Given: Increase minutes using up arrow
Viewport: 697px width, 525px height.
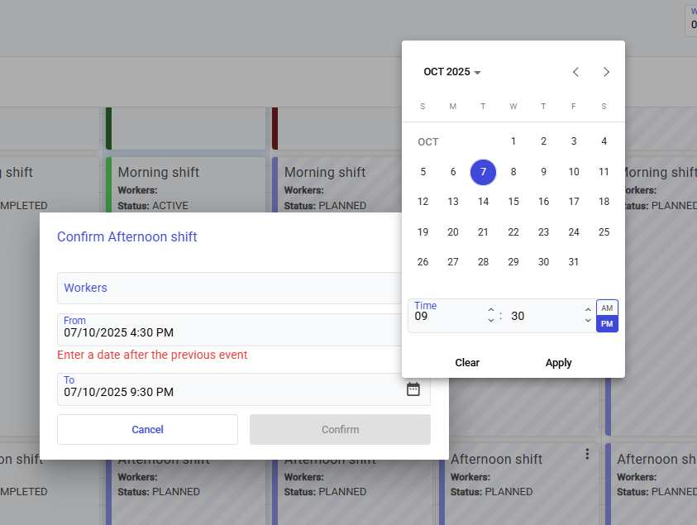Looking at the screenshot, I should point(588,310).
